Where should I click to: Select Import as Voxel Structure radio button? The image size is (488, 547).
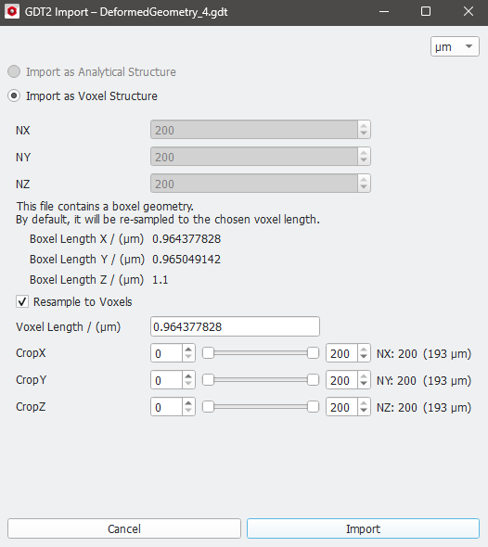pos(14,95)
